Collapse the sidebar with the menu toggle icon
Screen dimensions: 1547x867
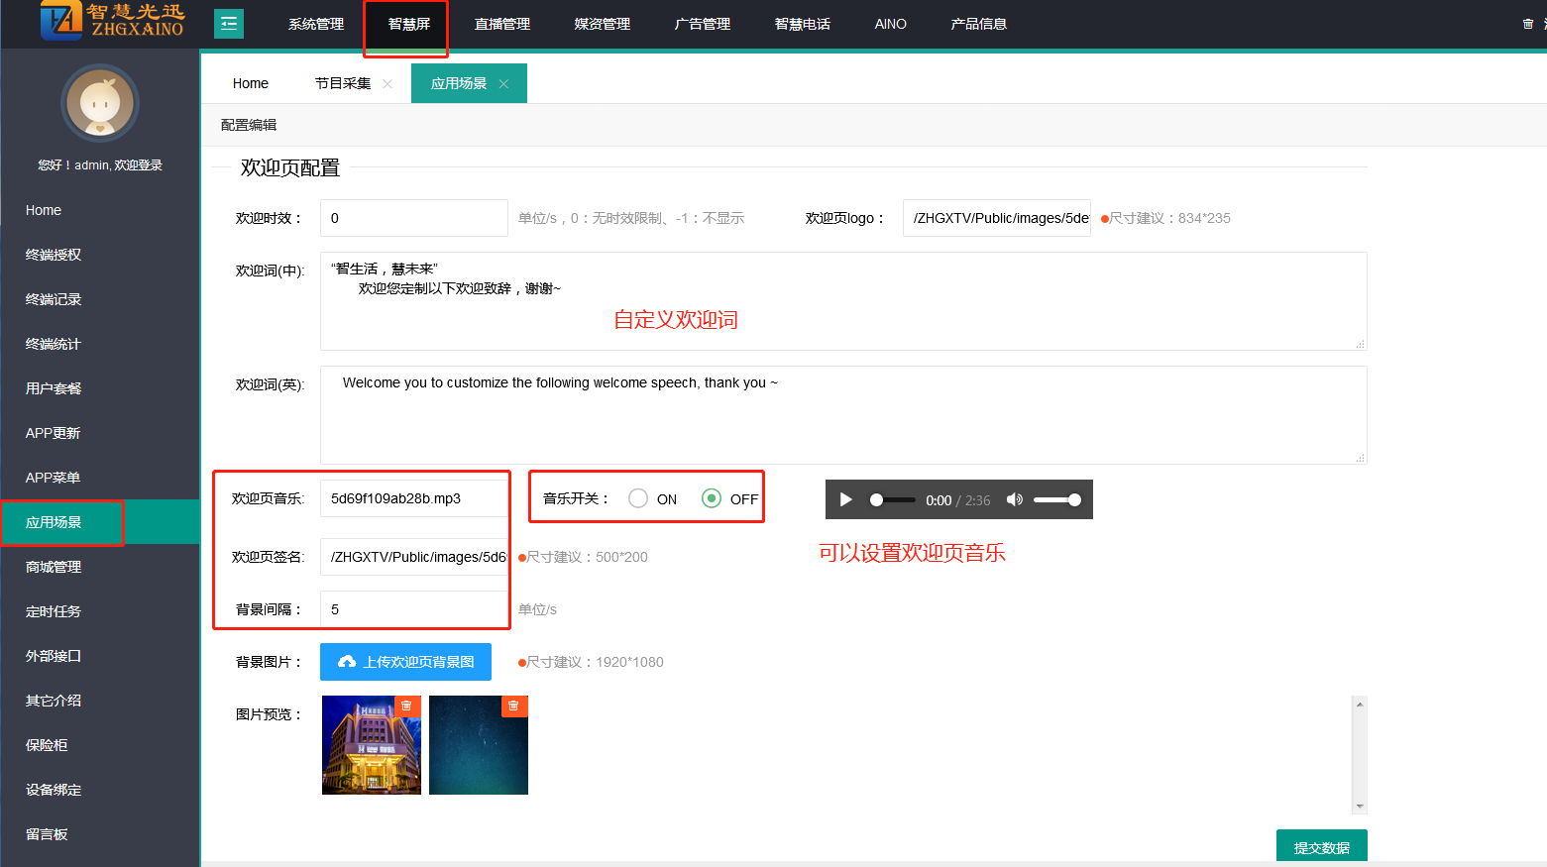point(229,24)
